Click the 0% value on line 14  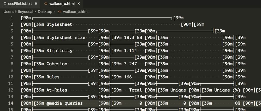pyautogui.click(x=238, y=103)
